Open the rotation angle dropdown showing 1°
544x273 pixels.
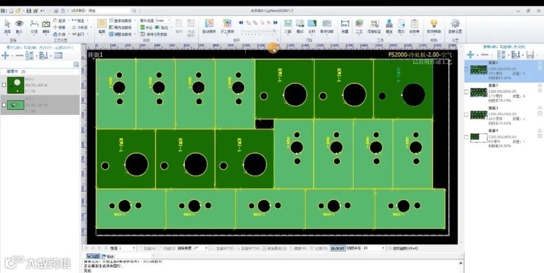(206, 248)
